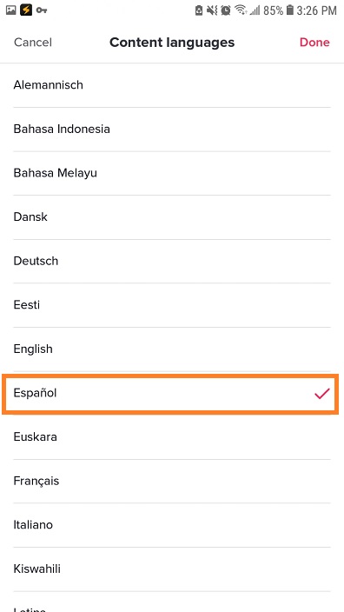Tap the lightning bolt app icon

tap(26, 10)
